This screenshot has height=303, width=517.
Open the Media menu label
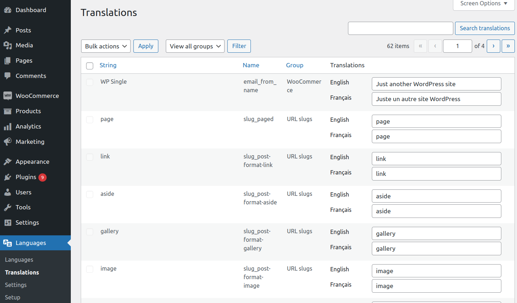pyautogui.click(x=24, y=45)
